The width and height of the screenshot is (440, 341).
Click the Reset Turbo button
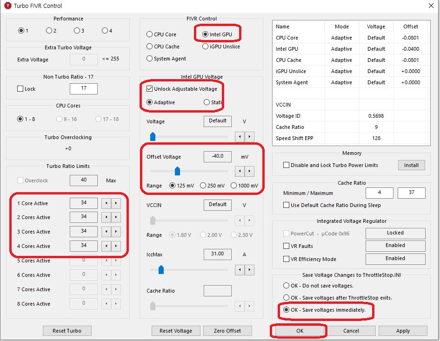tap(67, 331)
